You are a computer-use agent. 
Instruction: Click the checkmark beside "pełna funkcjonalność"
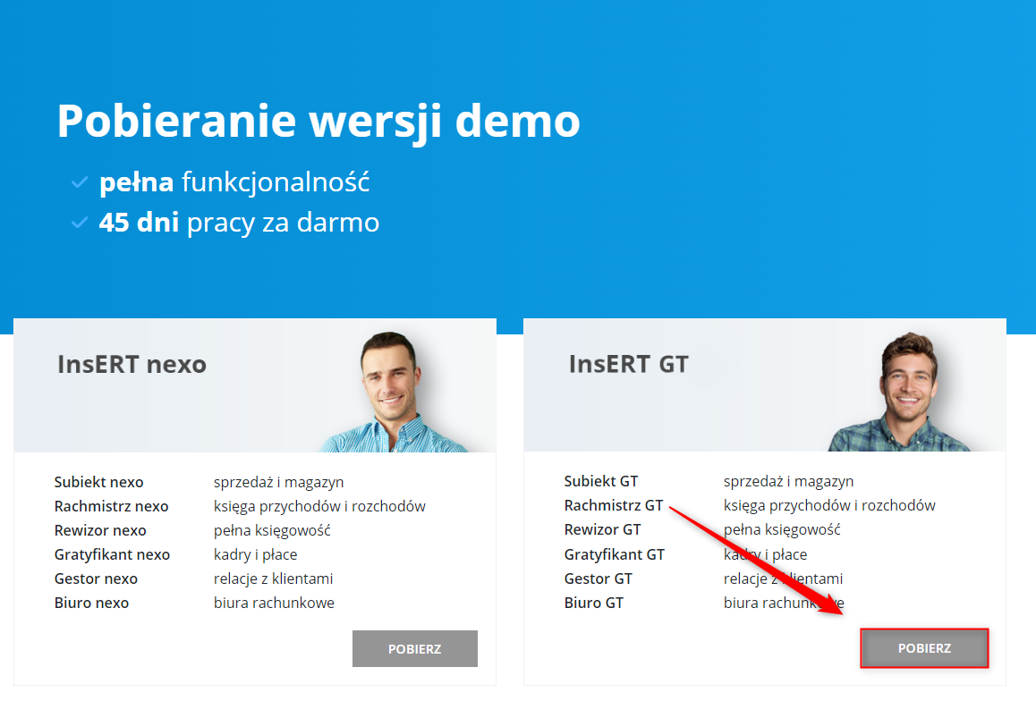pos(80,182)
